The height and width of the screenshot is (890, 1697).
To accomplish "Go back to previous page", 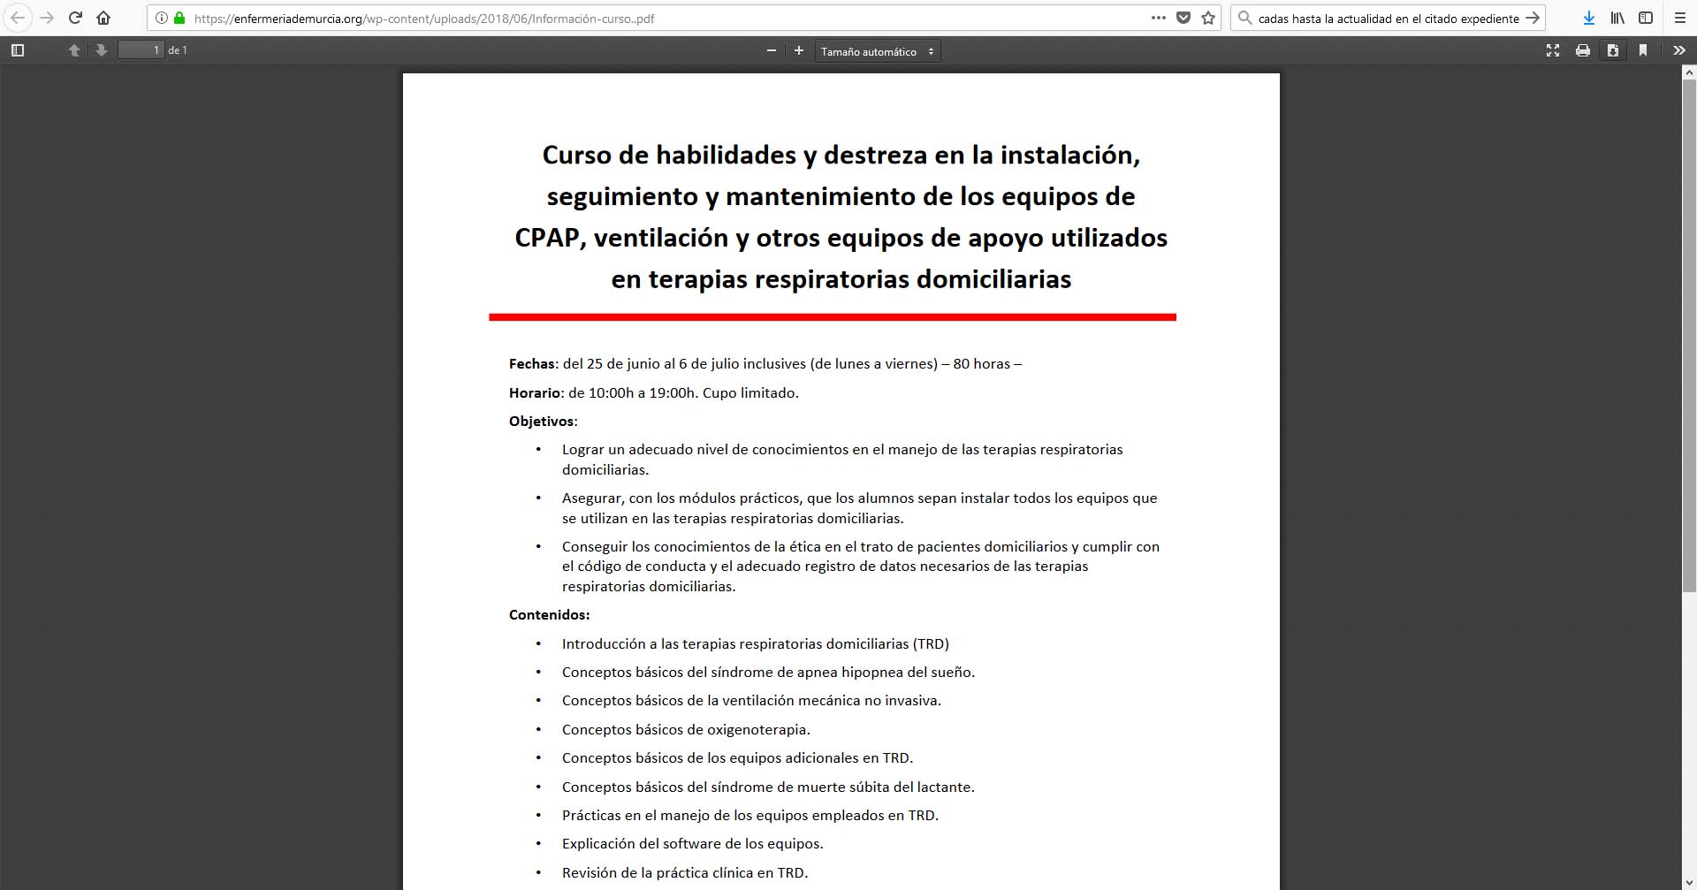I will pos(18,18).
